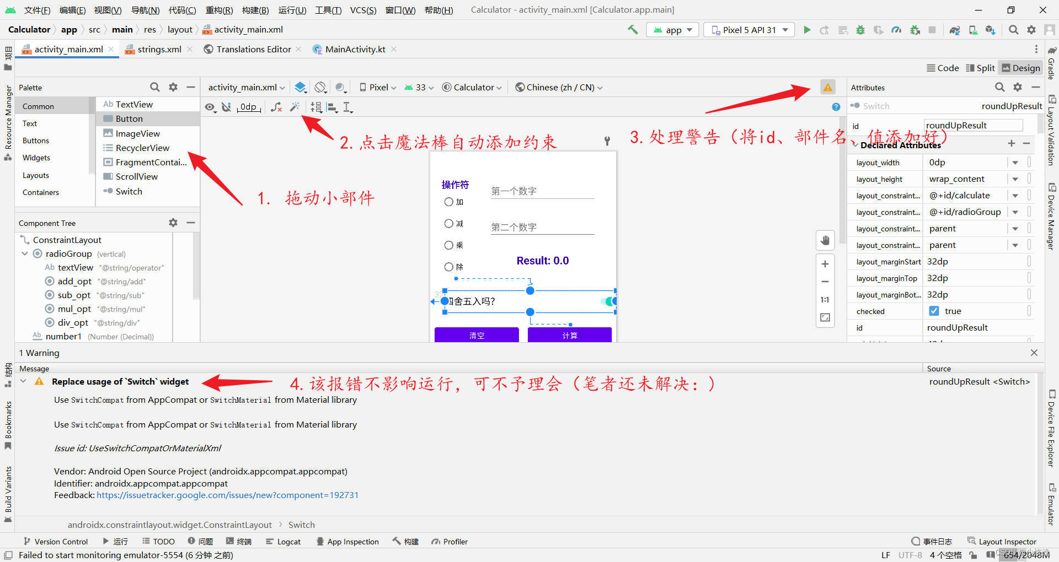The image size is (1059, 562).
Task: Click the magic wand to infer constraints
Action: pyautogui.click(x=296, y=107)
